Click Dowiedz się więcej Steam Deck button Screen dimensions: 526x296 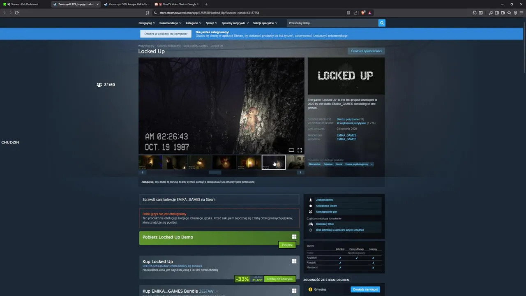coord(365,289)
